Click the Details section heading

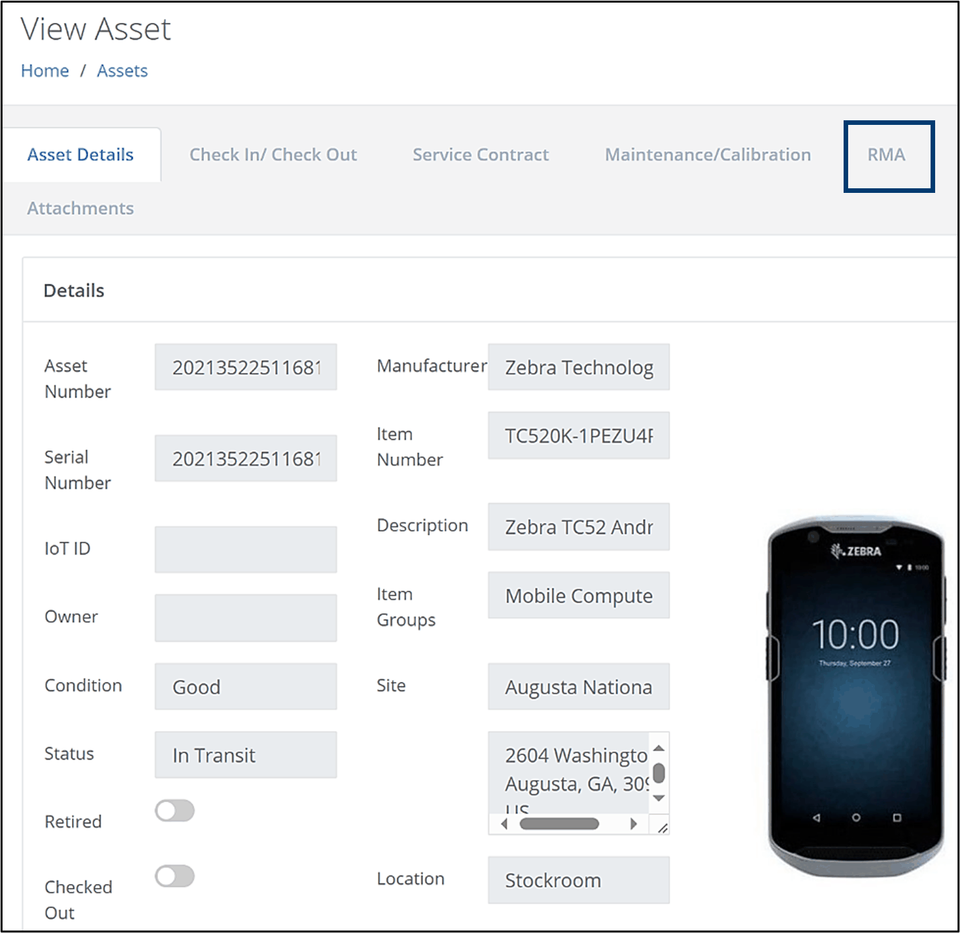(x=74, y=291)
